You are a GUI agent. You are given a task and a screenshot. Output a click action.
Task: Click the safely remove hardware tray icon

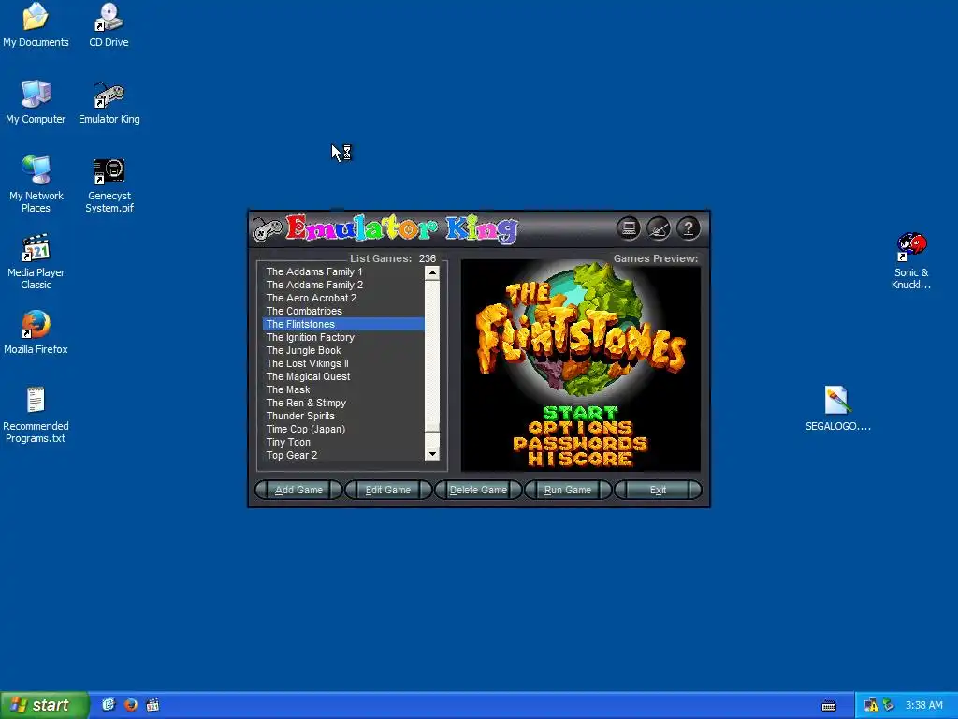tap(889, 705)
